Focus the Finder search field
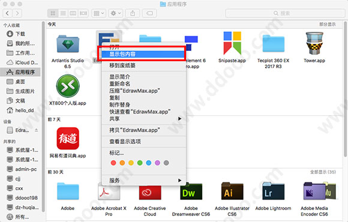348x222 pixels. 285,13
